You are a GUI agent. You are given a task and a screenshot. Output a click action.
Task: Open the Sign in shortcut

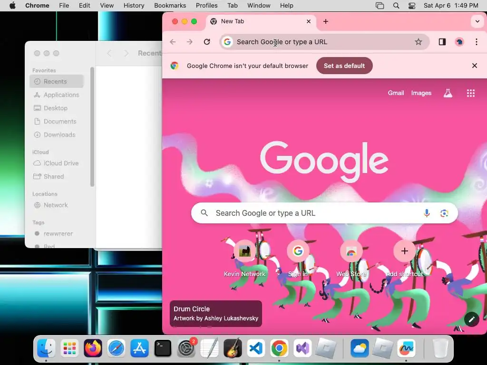click(298, 259)
